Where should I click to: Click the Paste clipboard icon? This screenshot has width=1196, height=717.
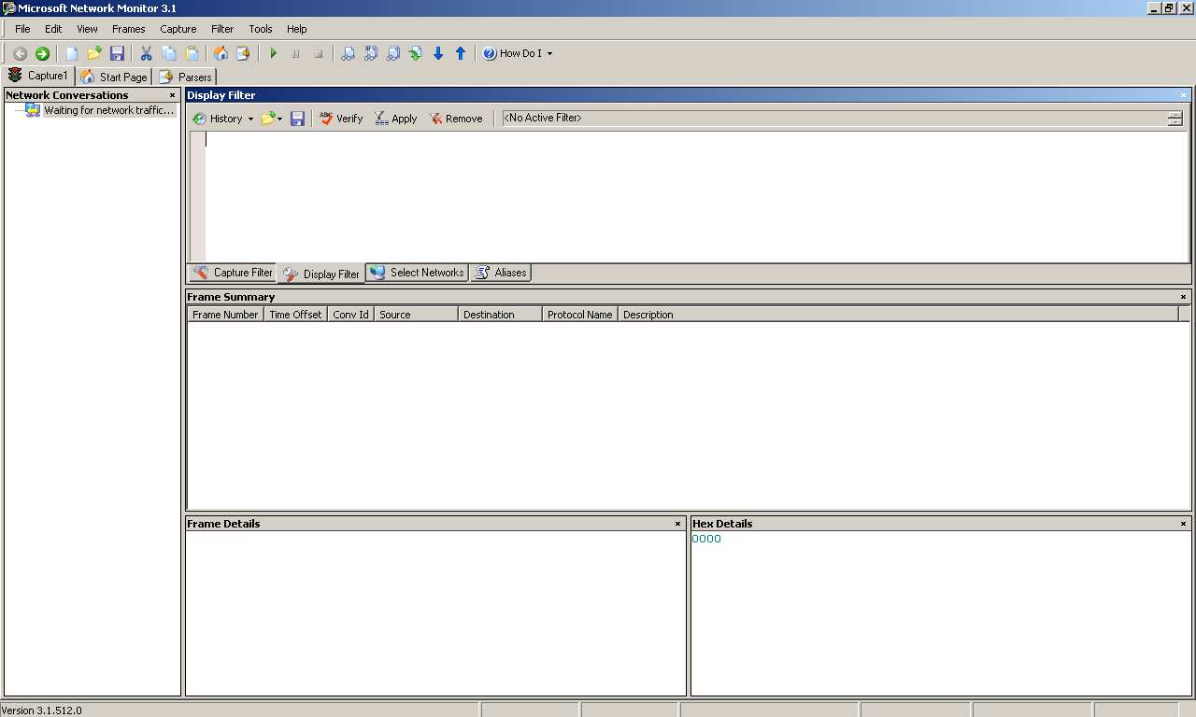coord(192,54)
